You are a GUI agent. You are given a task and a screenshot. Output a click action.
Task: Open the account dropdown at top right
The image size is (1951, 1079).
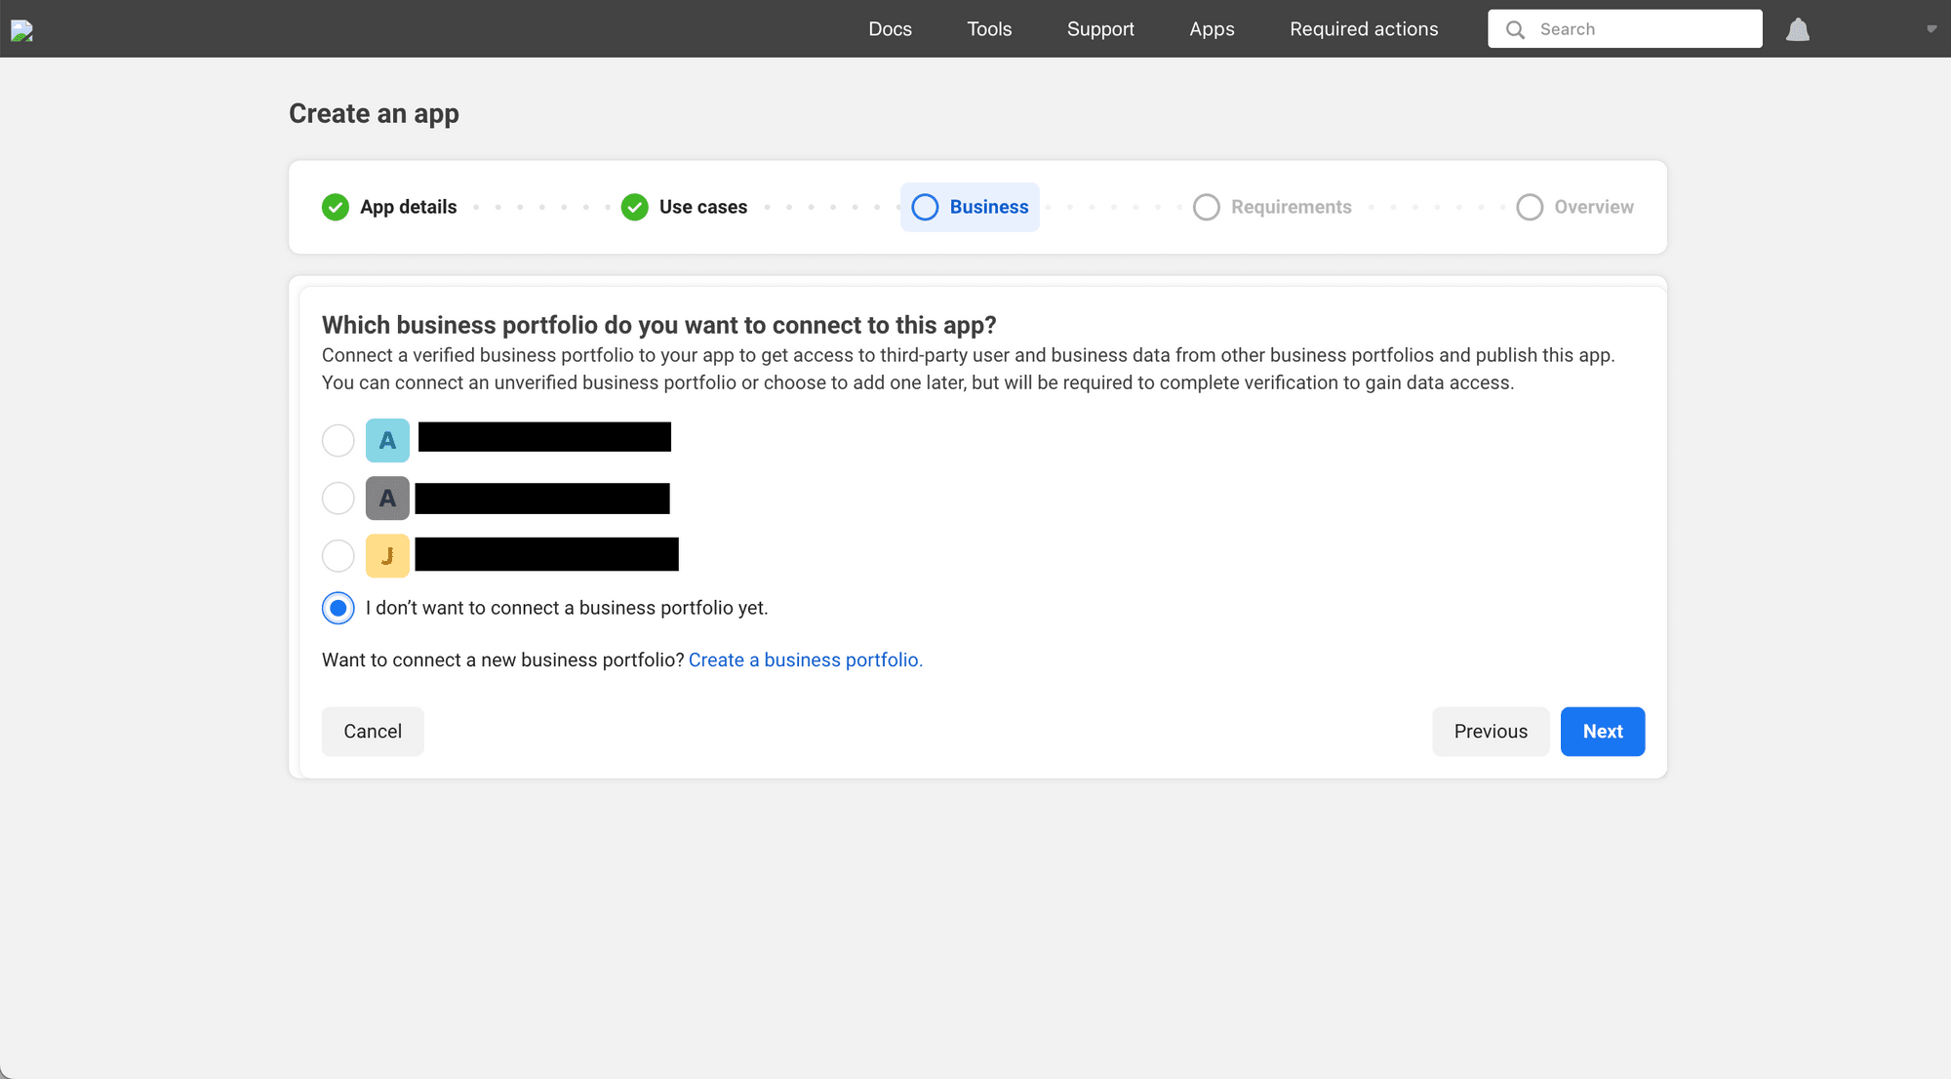click(1931, 29)
